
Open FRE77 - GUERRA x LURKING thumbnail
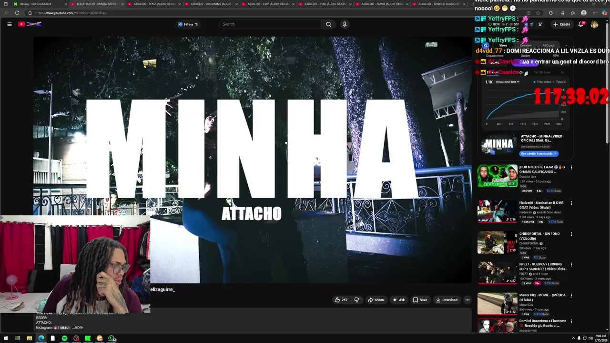(x=498, y=273)
